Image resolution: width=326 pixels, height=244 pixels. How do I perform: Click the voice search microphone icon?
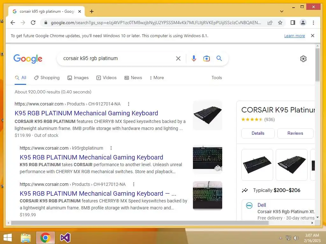[194, 58]
